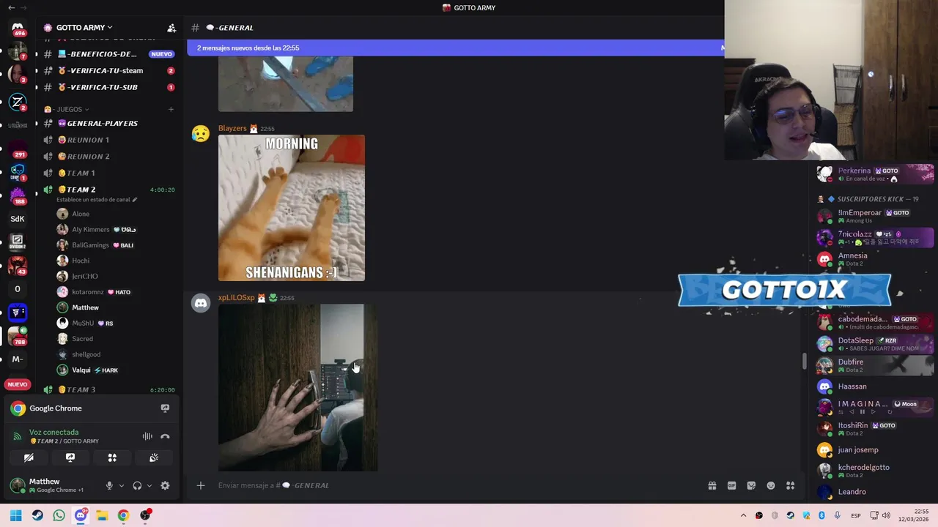Viewport: 938px width, 527px height.
Task: Grab the chat scrollbar thumb
Action: (804, 362)
